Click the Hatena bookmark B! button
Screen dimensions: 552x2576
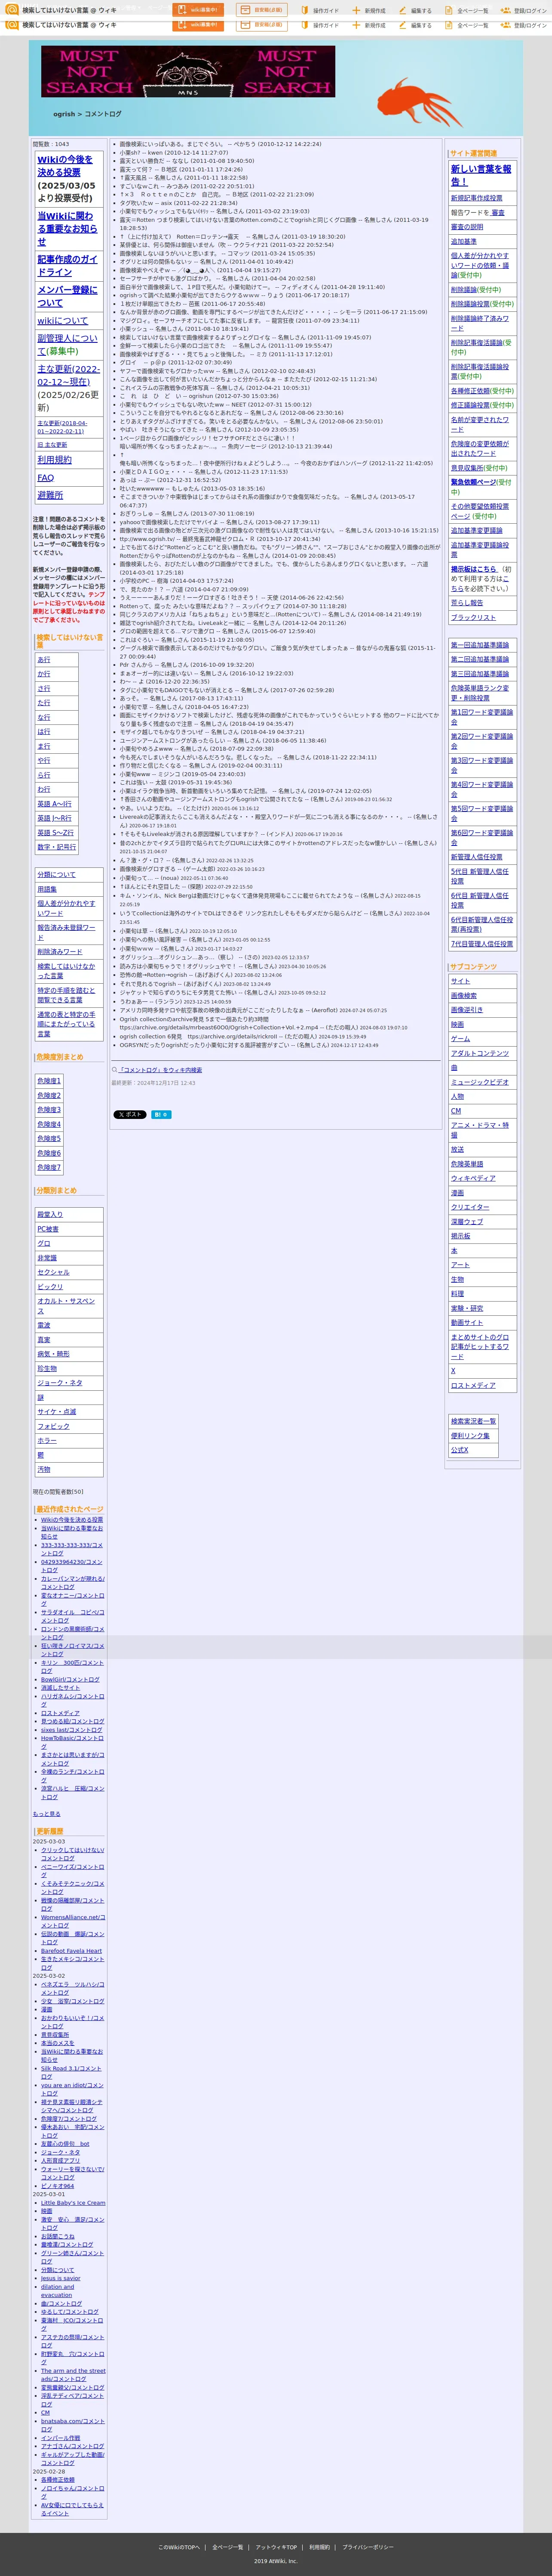(161, 1114)
